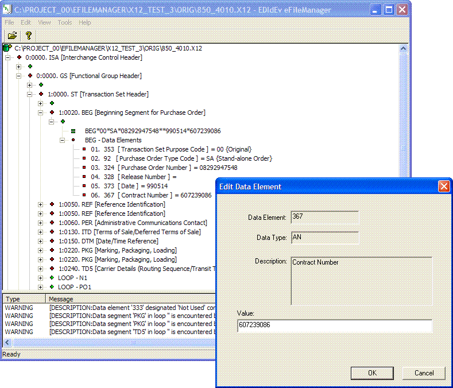The image size is (453, 388).
Task: Click the LOOP - N1 green diamond icon
Action: click(52, 278)
